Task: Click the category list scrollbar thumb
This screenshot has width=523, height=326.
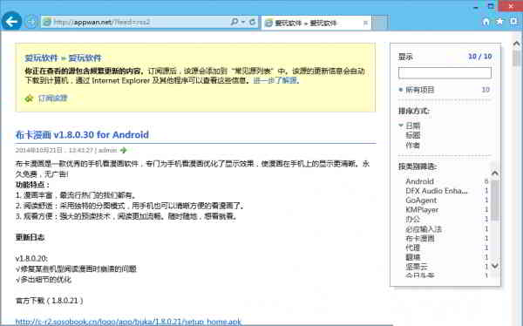Action: click(x=495, y=200)
